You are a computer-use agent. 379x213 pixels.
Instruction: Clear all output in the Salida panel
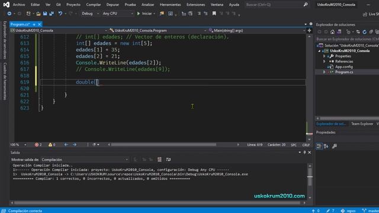pos(159,159)
